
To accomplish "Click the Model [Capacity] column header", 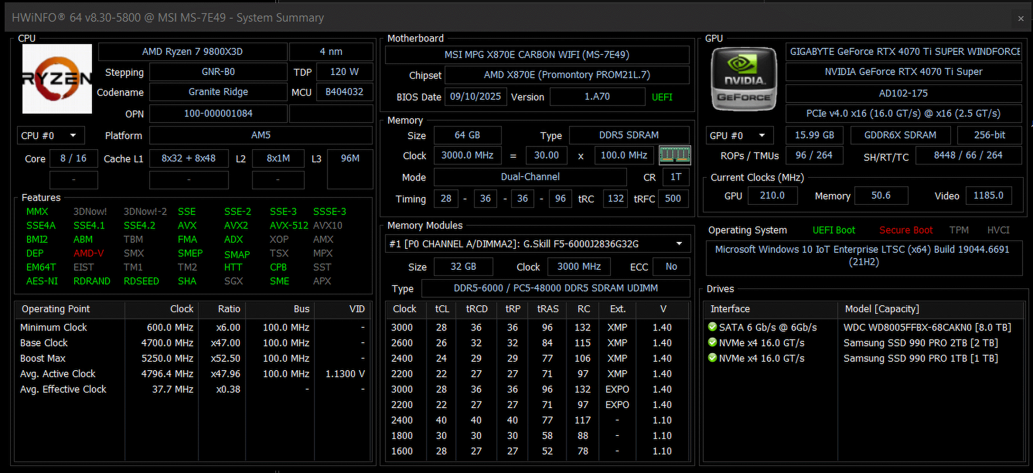I will 882,309.
